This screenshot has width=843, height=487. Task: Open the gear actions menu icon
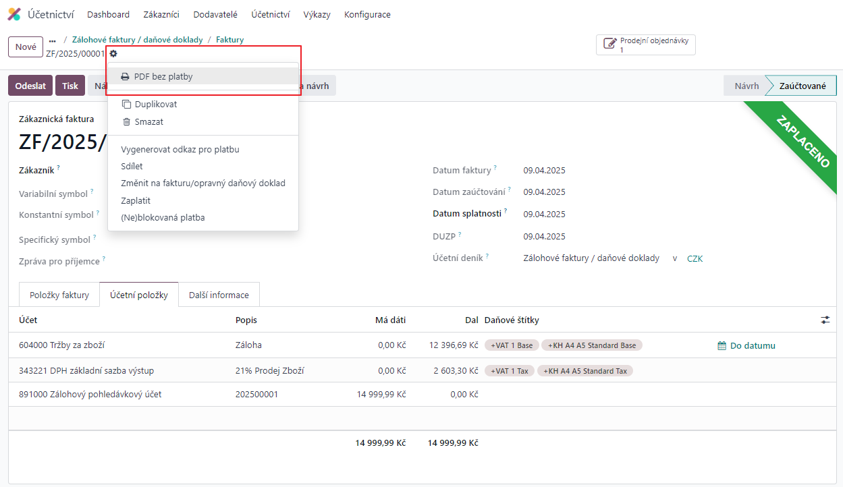click(113, 54)
